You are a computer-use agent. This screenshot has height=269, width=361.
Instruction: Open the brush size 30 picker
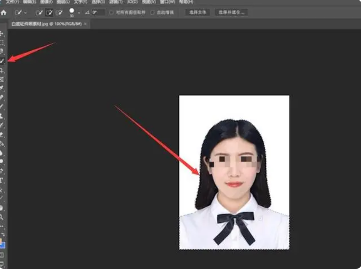click(72, 12)
